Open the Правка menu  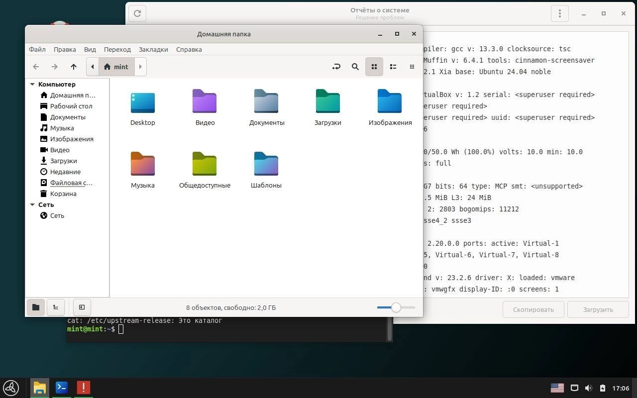[65, 49]
